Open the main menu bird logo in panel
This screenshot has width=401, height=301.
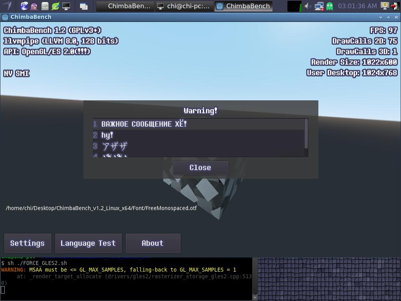point(7,5)
